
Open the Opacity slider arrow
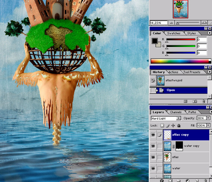208,118
